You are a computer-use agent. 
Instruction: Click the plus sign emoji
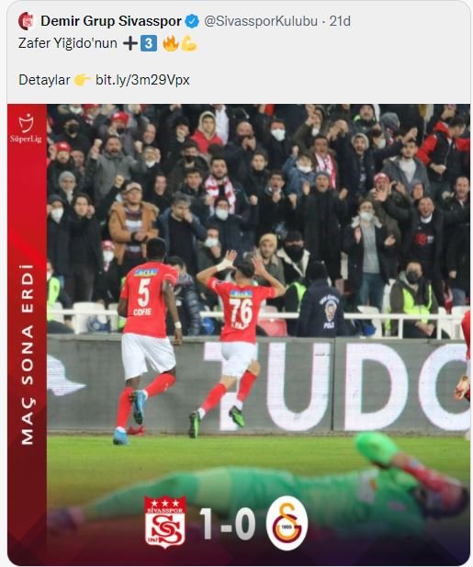(x=130, y=44)
